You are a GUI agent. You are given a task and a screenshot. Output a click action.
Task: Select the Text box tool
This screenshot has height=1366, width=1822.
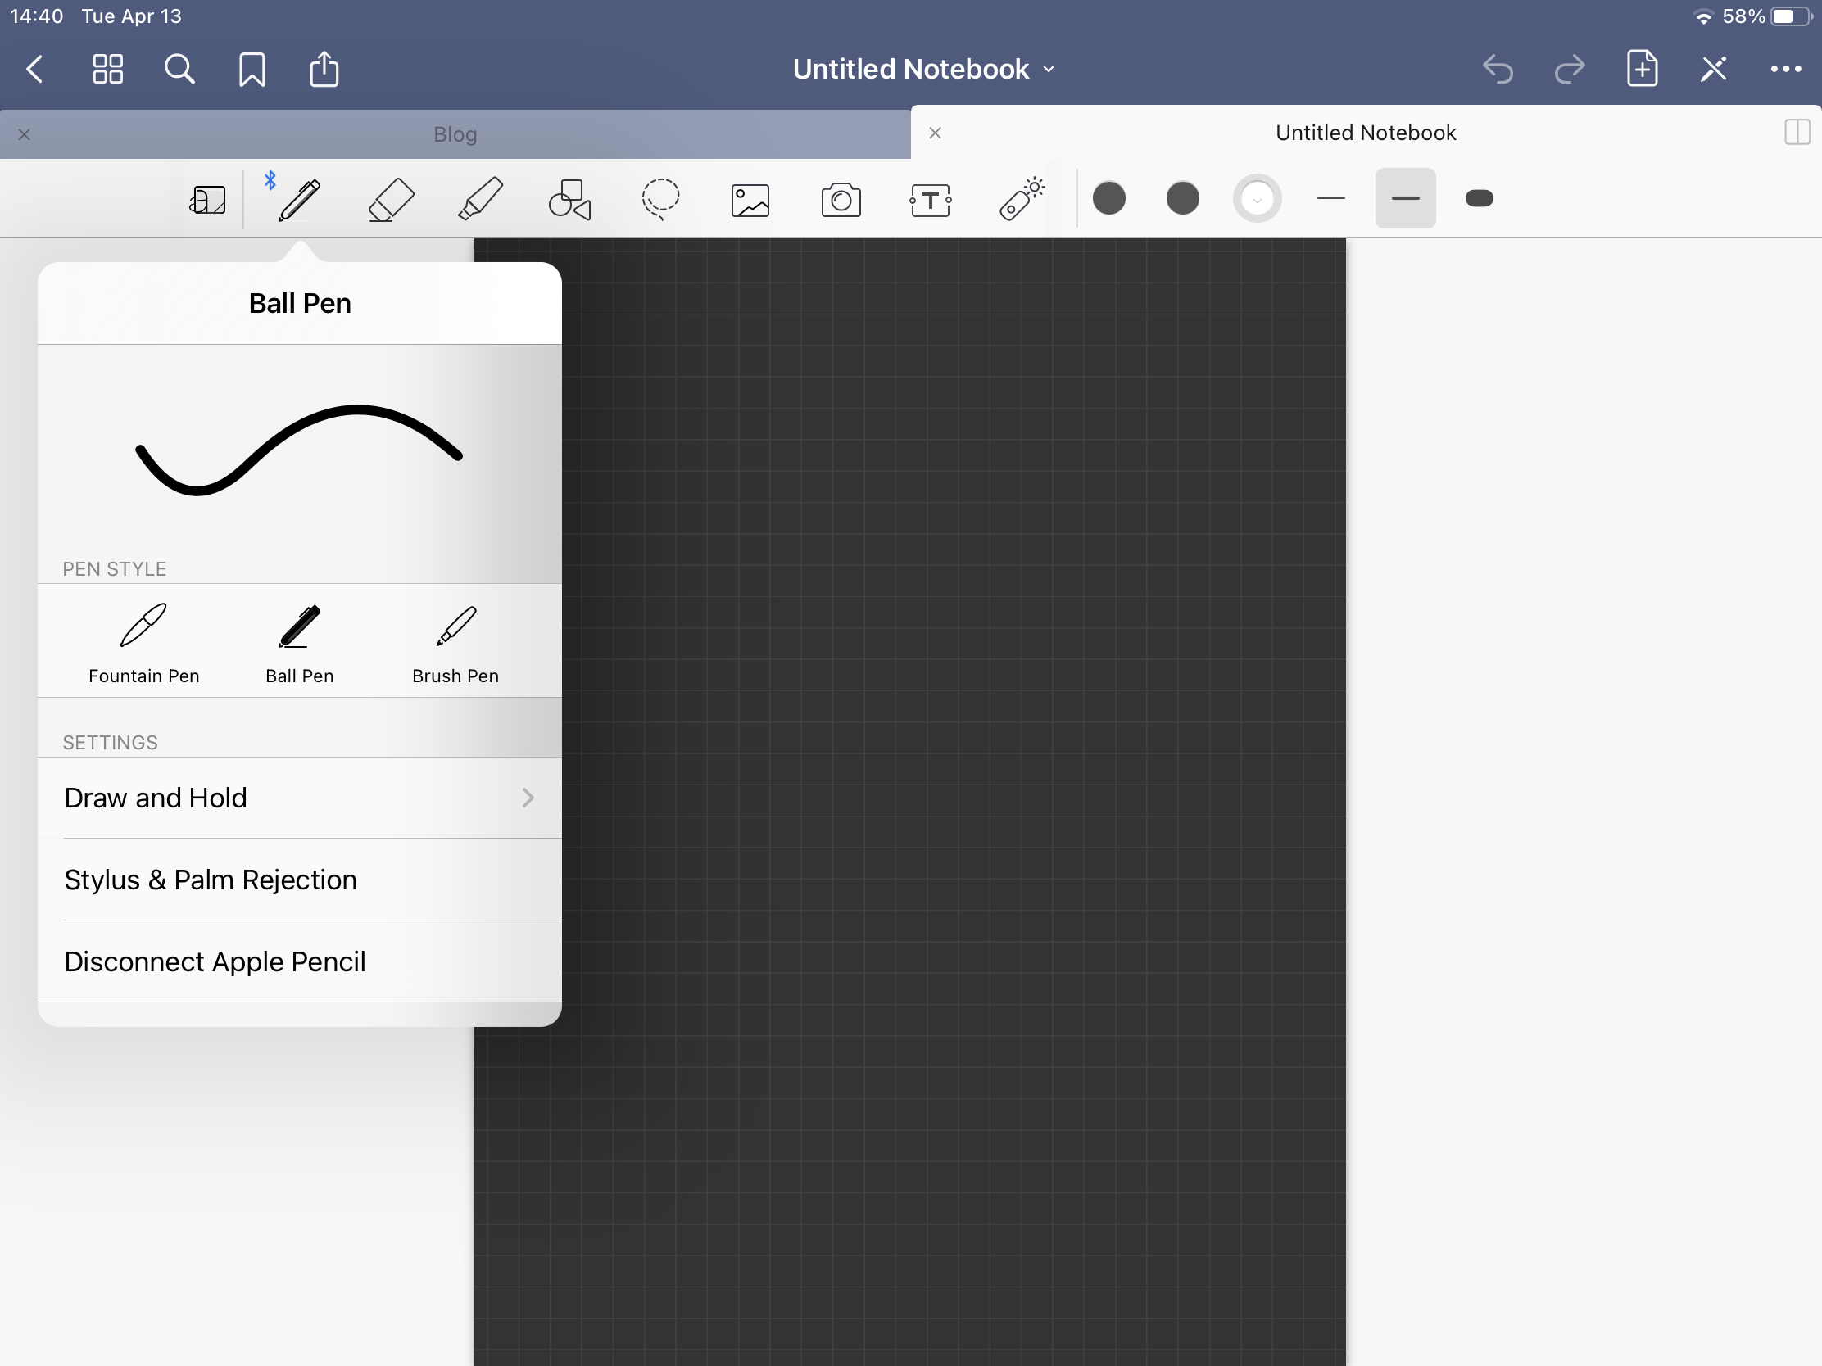931,200
